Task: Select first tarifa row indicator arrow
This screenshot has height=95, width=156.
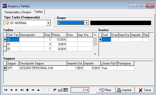Action: pyautogui.click(x=5, y=40)
